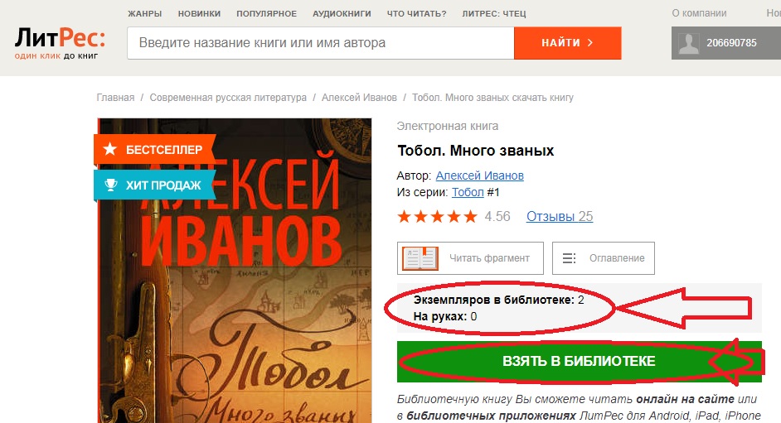Click the green Взять в библиотеке button

click(580, 362)
